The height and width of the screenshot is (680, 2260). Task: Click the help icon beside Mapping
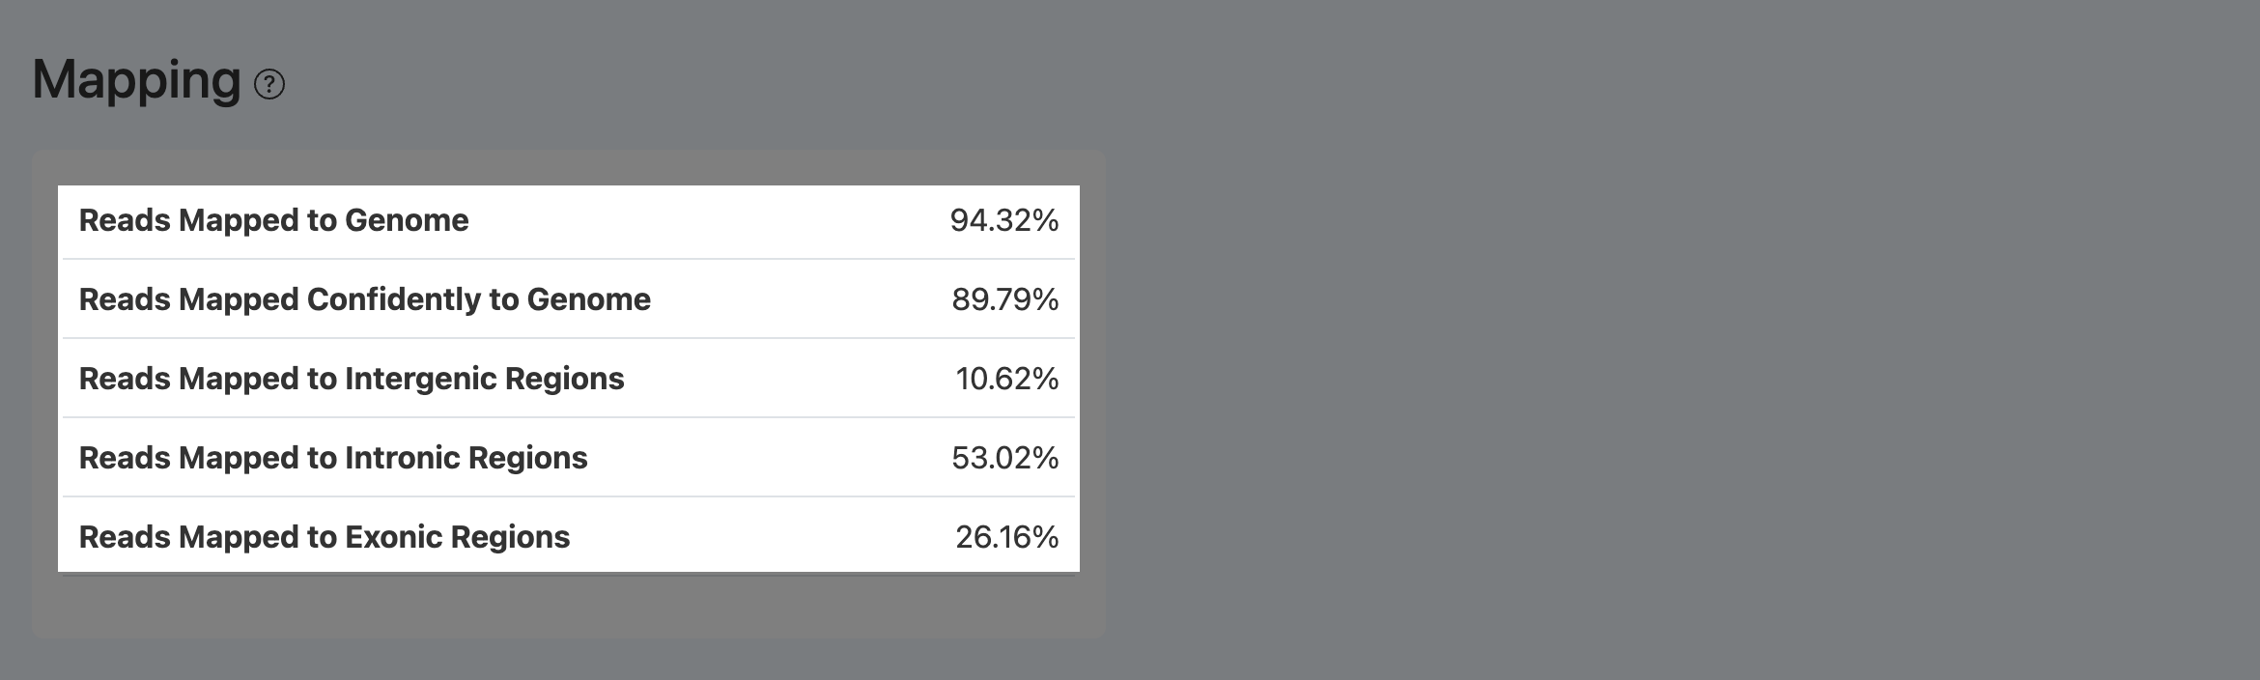(269, 85)
